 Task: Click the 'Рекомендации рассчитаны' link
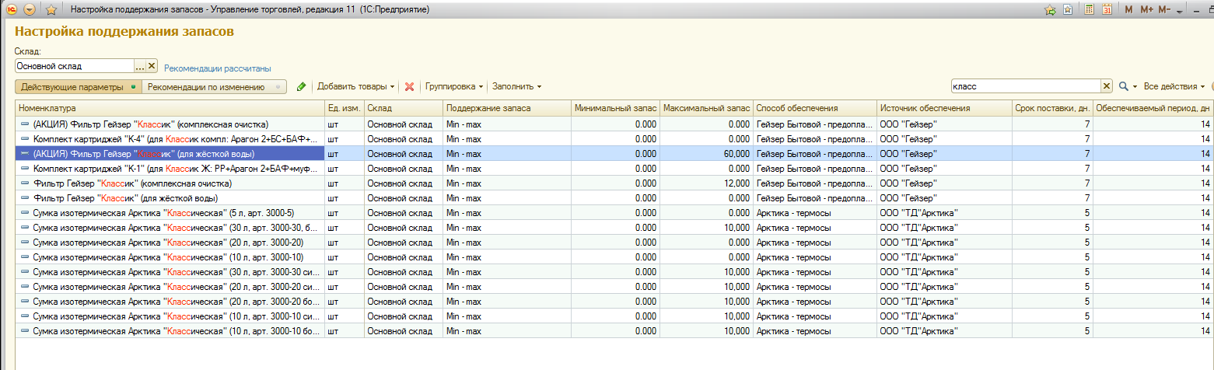pyautogui.click(x=217, y=68)
